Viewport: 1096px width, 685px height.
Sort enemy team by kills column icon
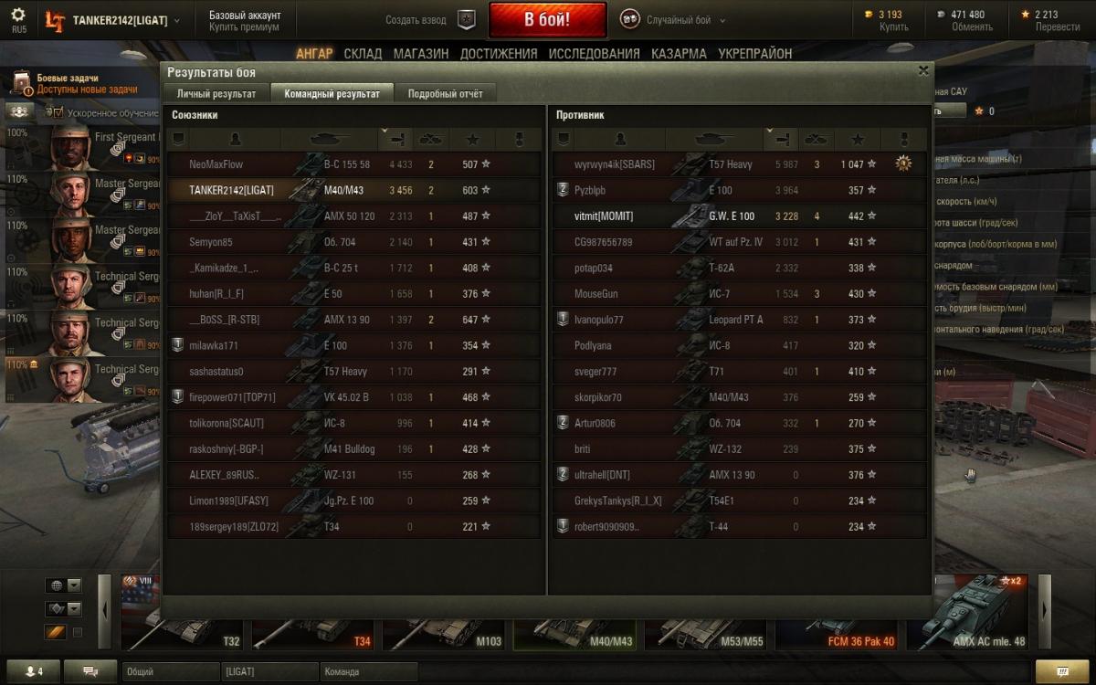tap(817, 139)
